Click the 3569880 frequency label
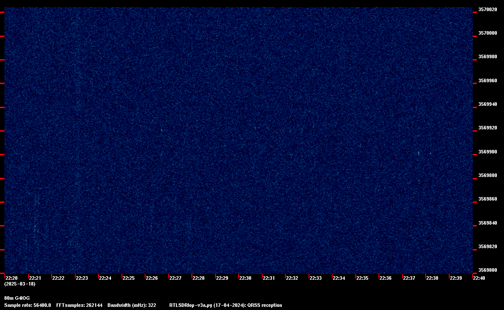504x310 pixels. coord(488,175)
